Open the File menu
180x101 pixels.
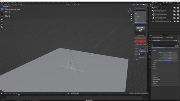pos(3,3)
